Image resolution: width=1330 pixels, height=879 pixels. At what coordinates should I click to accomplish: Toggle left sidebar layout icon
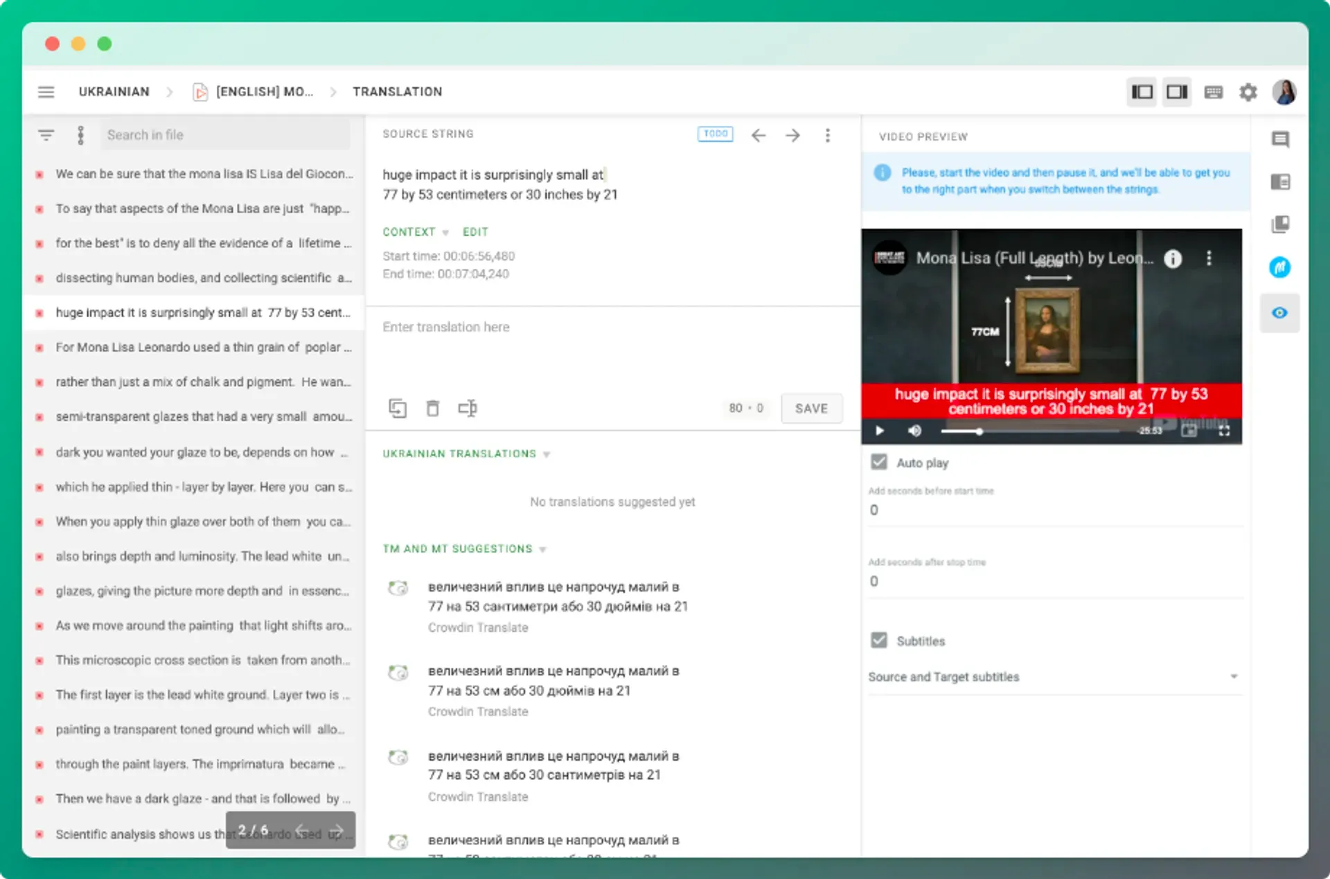(x=1142, y=91)
